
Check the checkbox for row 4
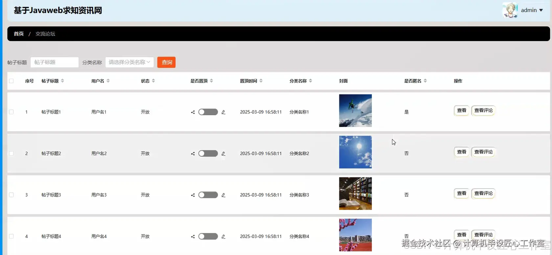[11, 236]
